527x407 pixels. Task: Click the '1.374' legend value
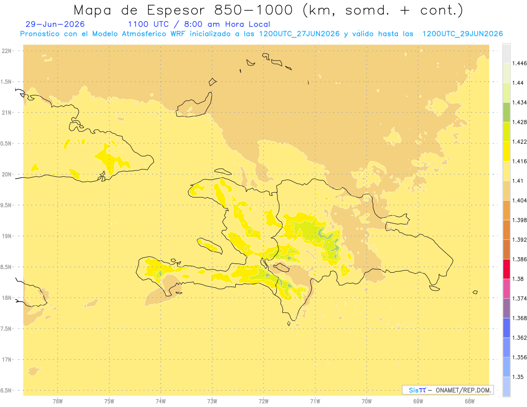tap(520, 299)
